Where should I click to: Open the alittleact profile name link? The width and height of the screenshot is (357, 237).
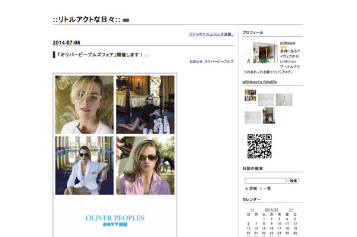[x=287, y=43]
